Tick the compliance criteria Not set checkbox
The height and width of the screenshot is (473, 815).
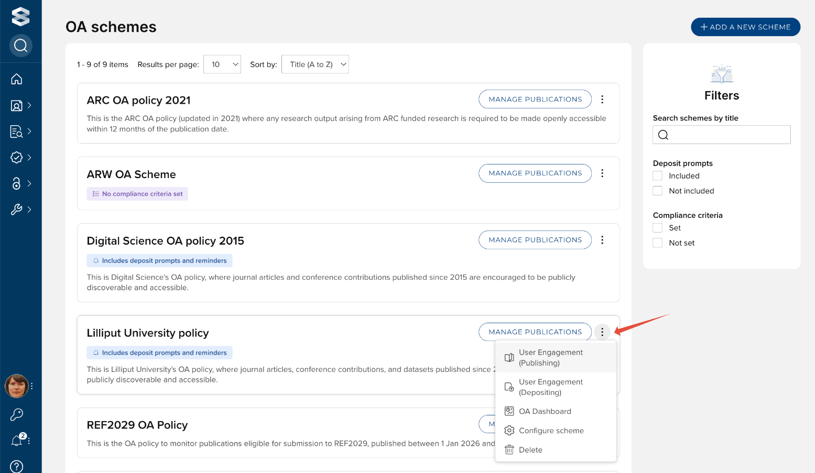tap(658, 243)
